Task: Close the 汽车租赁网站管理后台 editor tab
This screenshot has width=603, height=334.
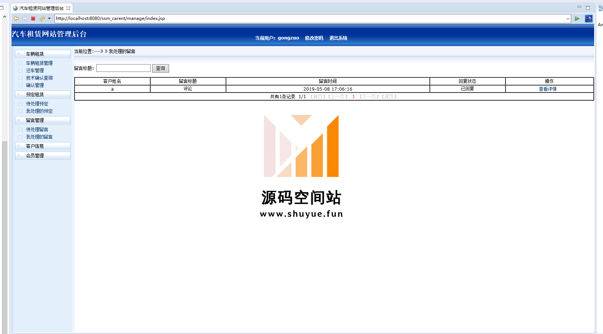Action: click(x=68, y=8)
